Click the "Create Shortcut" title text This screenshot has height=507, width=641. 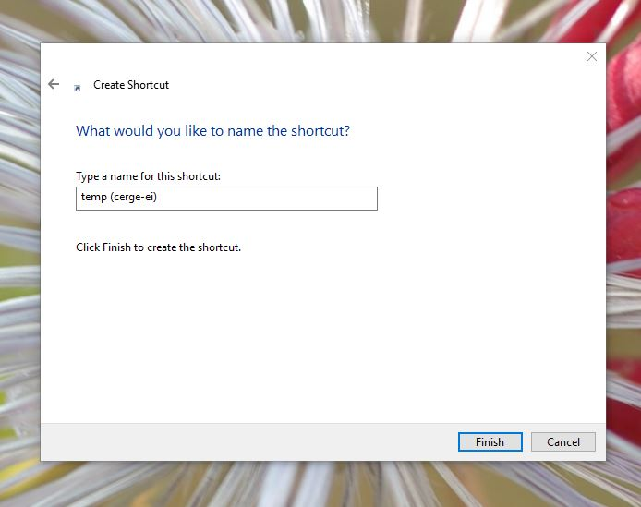tap(131, 85)
